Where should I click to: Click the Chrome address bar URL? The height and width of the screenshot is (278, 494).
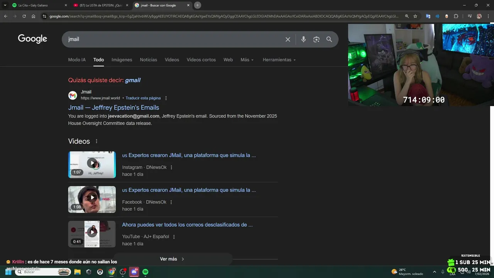224,16
